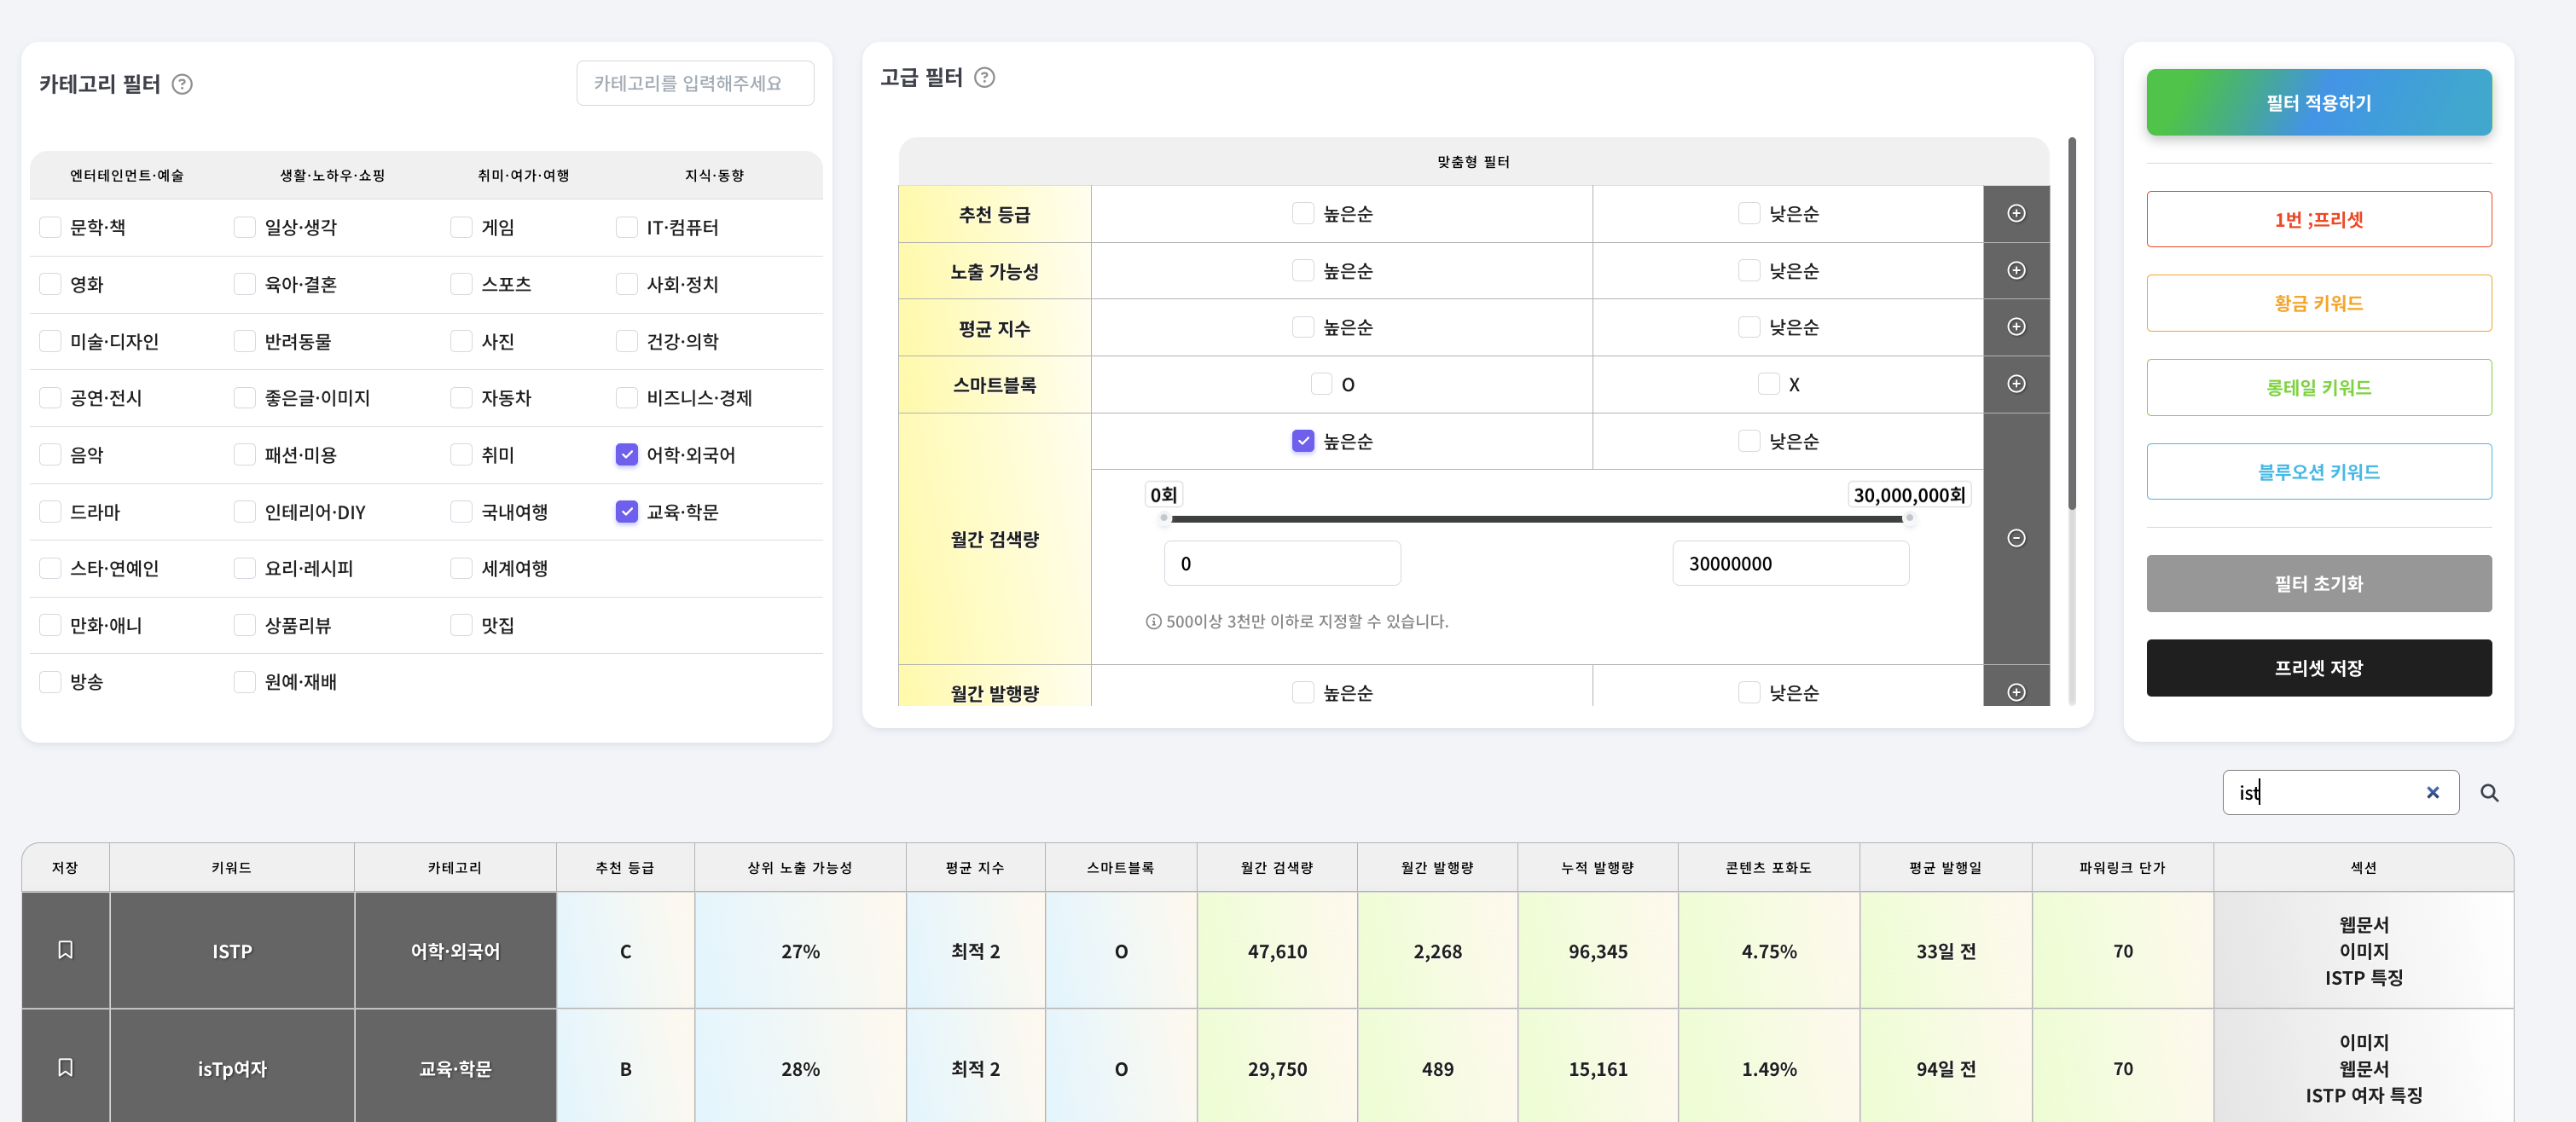This screenshot has width=2576, height=1122.
Task: Apply filters with 필터 적용하기 button
Action: [x=2318, y=103]
